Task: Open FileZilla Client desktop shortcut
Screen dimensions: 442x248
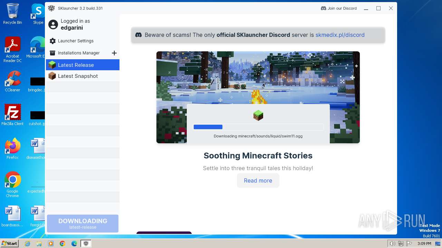Action: [12, 115]
